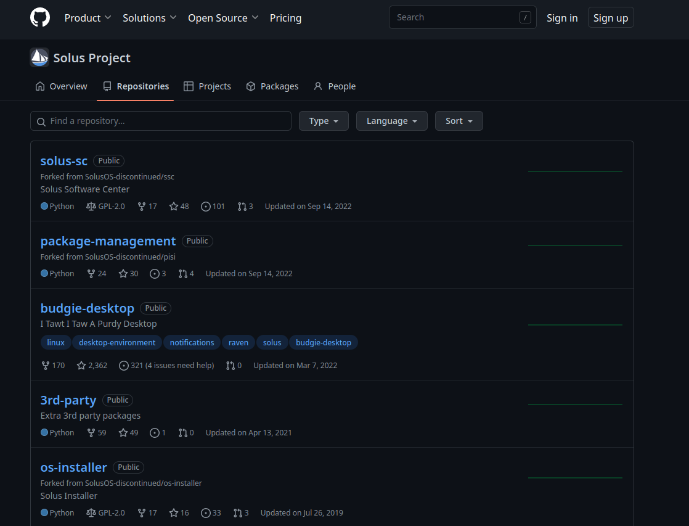Open the 101 issues on solus-sc
Image resolution: width=689 pixels, height=526 pixels.
[213, 206]
